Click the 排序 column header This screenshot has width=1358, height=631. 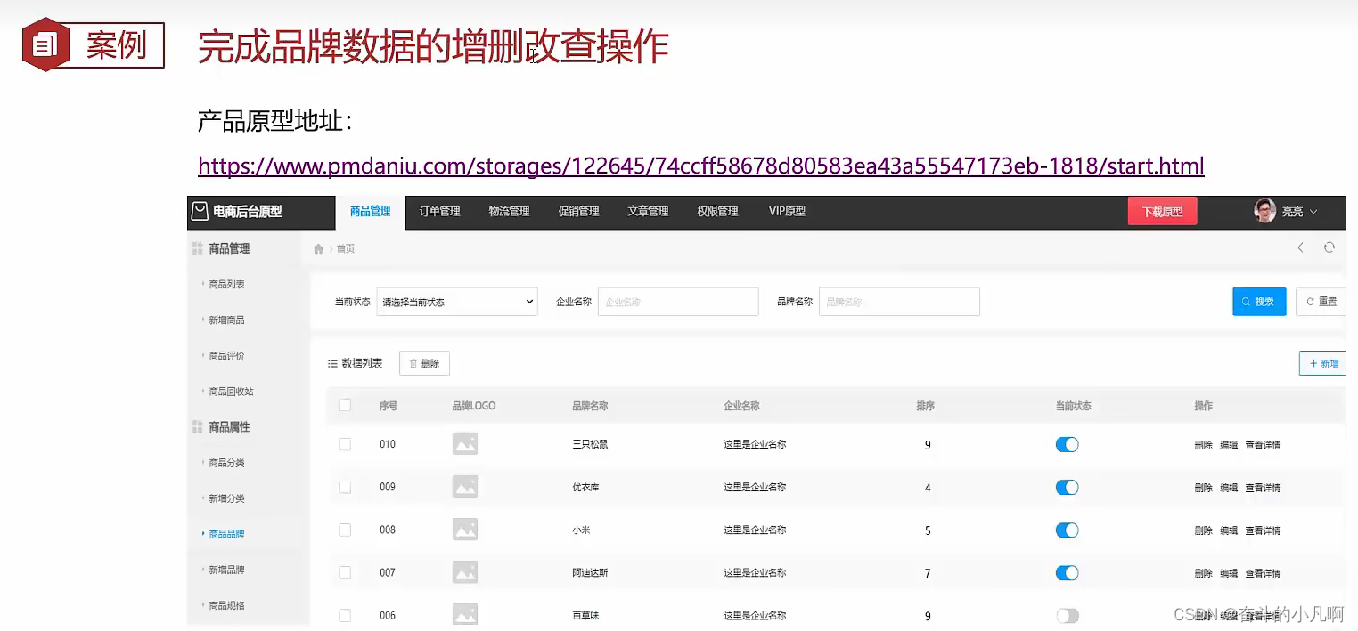point(926,406)
